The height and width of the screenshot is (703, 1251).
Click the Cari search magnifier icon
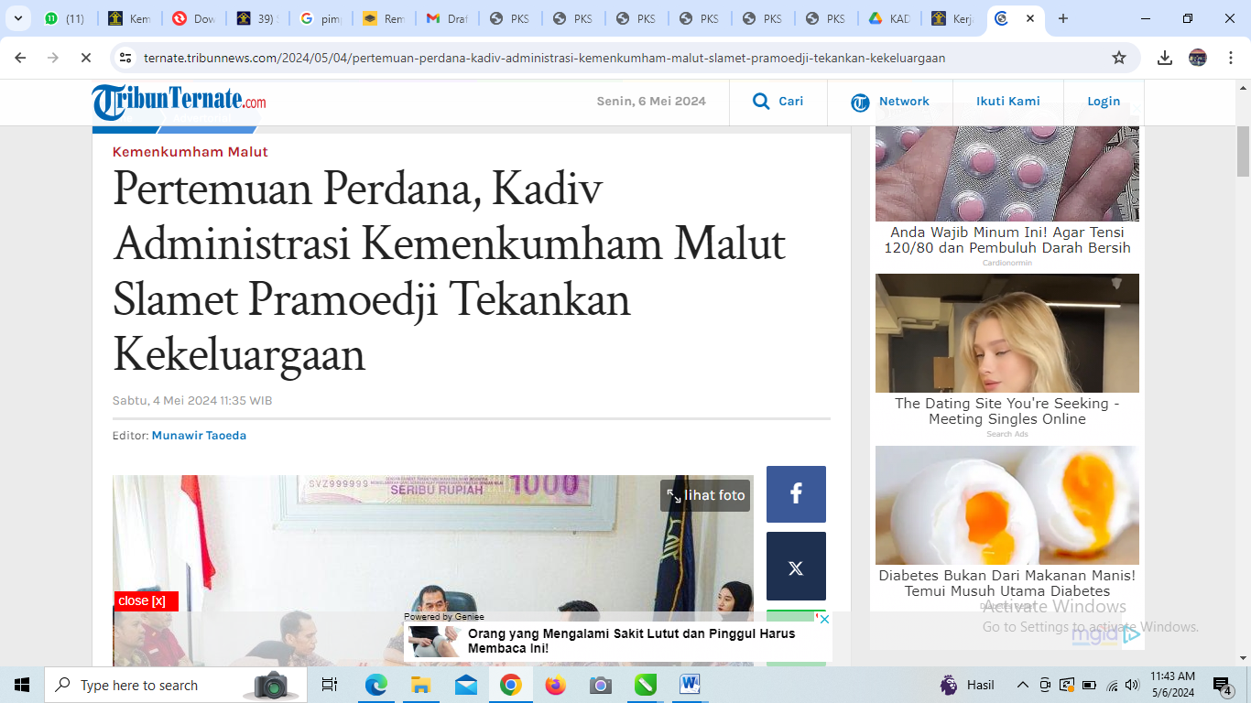761,102
